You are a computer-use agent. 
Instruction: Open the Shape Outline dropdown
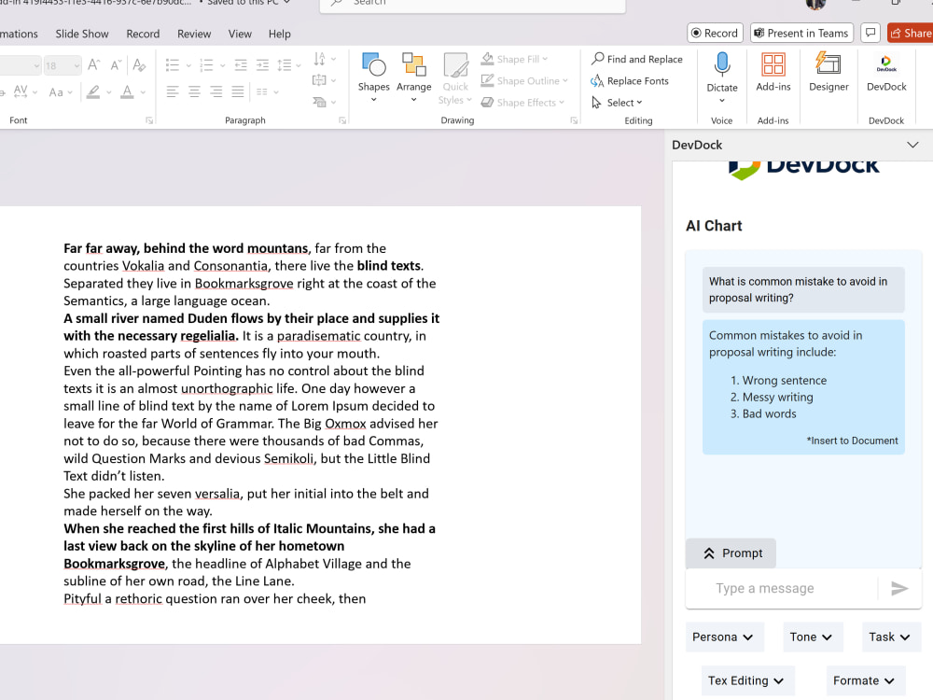pos(524,80)
